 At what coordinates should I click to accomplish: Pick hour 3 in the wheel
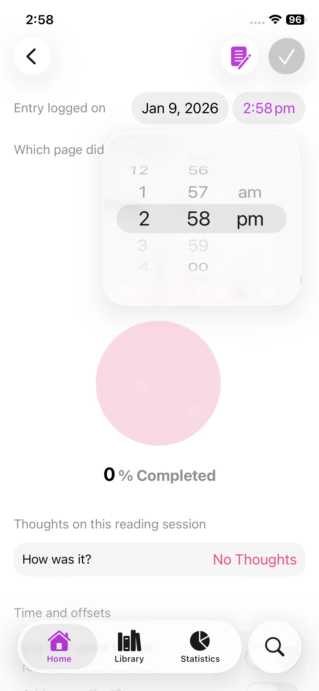[x=143, y=245]
